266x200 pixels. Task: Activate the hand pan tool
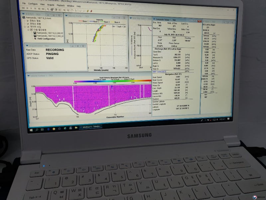click(72, 10)
